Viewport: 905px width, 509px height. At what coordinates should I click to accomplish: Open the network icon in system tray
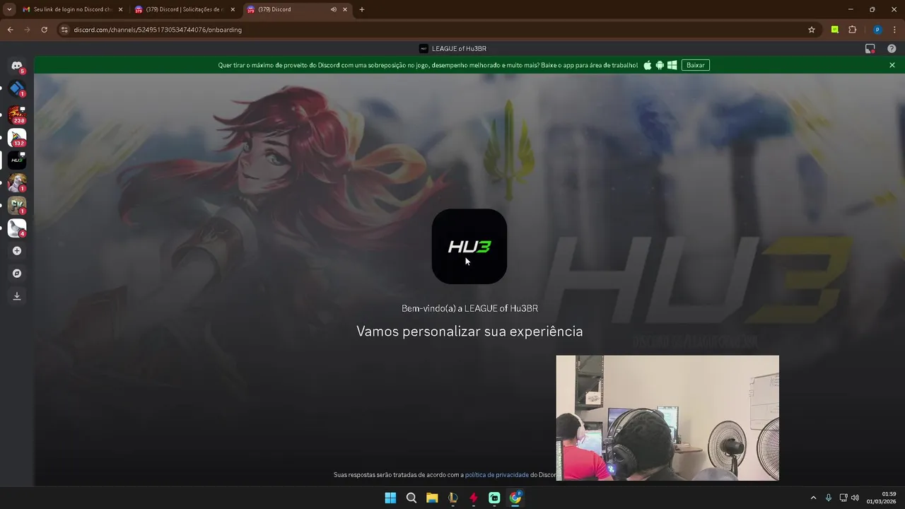coord(843,498)
